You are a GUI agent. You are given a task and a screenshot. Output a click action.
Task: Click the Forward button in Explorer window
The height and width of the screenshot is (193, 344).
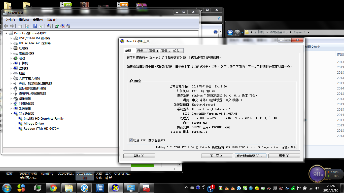pyautogui.click(x=237, y=32)
